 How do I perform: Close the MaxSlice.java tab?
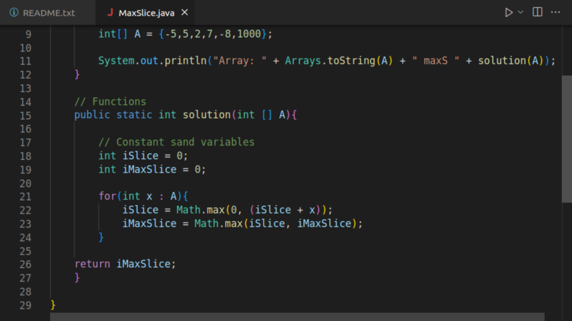click(x=185, y=12)
